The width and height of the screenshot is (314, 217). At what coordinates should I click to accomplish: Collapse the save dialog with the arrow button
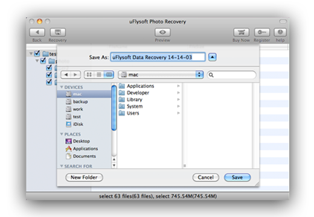(x=213, y=57)
